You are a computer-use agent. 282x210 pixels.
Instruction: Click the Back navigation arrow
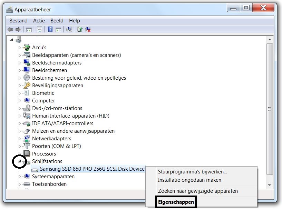pos(10,29)
